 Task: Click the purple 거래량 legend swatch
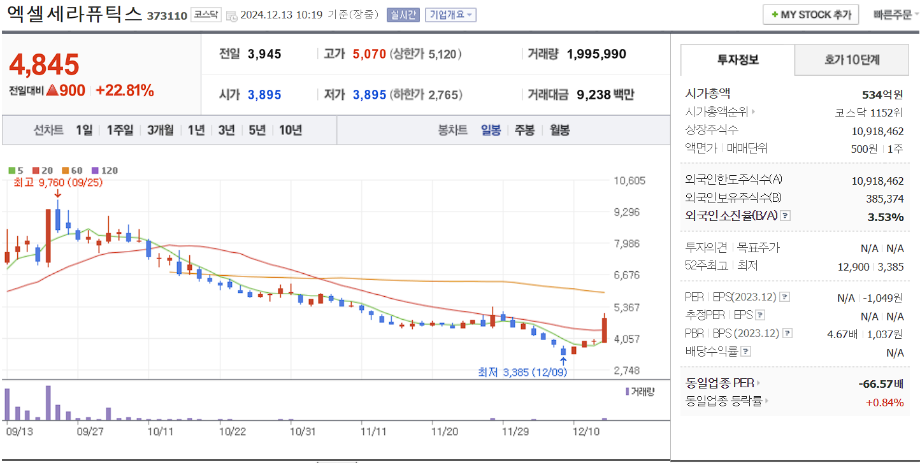[x=628, y=392]
